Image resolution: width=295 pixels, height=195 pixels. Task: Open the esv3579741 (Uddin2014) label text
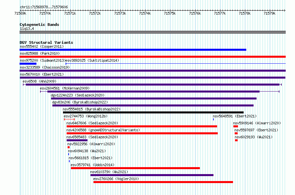pos(92,165)
